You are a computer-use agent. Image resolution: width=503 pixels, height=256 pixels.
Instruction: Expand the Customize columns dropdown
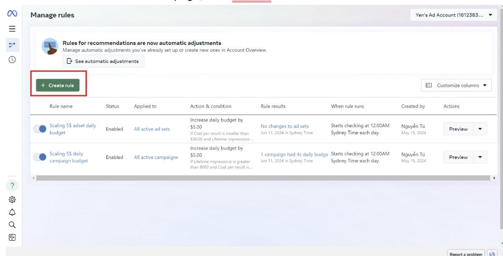point(456,85)
